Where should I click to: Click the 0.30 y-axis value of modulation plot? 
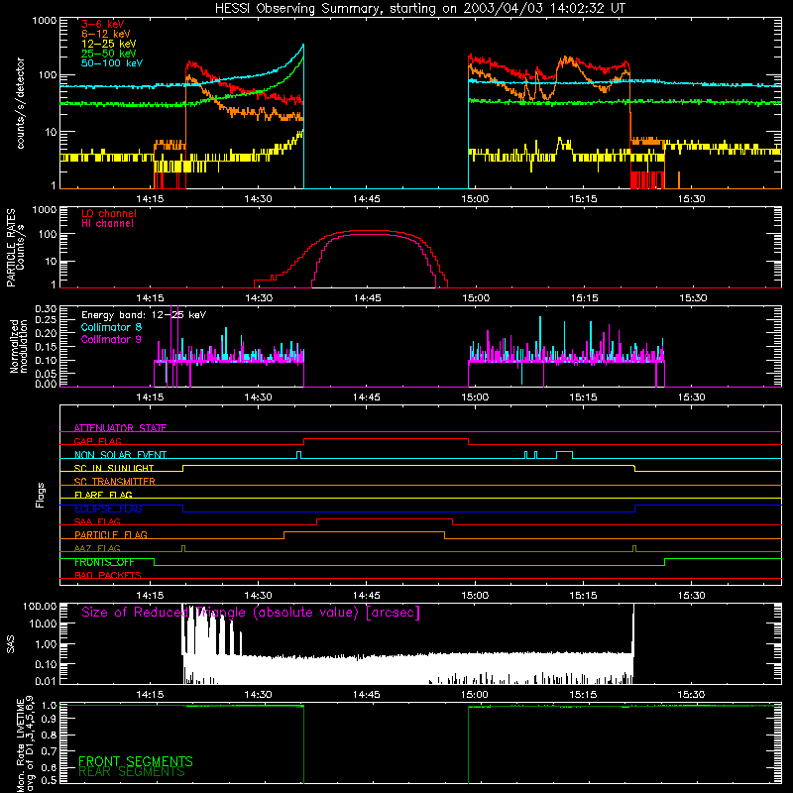[x=46, y=309]
